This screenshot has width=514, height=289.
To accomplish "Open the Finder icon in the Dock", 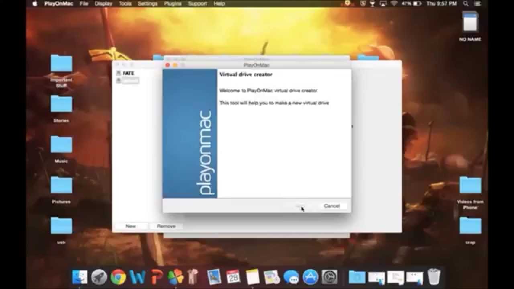I will click(x=80, y=277).
